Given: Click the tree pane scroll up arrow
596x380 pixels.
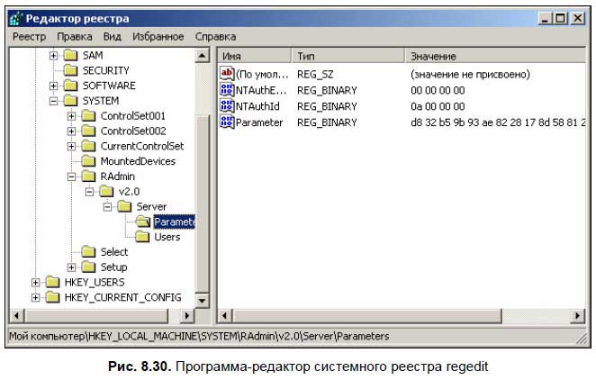Looking at the screenshot, I should (x=202, y=56).
